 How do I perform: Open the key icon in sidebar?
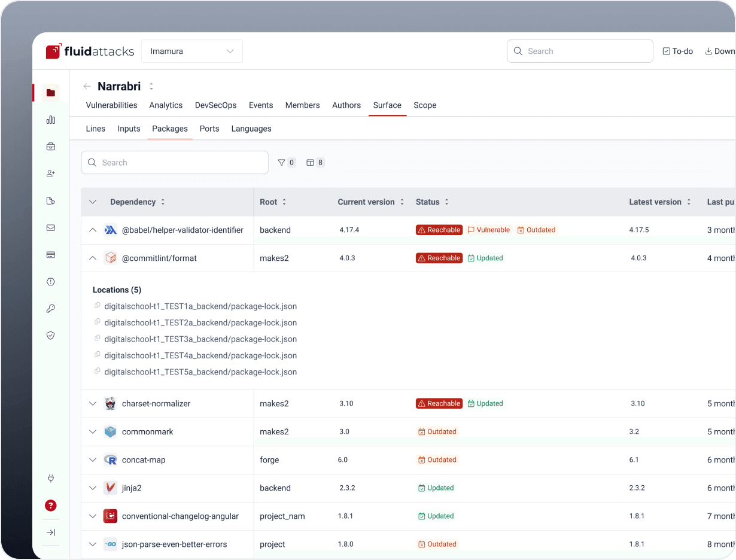[51, 309]
